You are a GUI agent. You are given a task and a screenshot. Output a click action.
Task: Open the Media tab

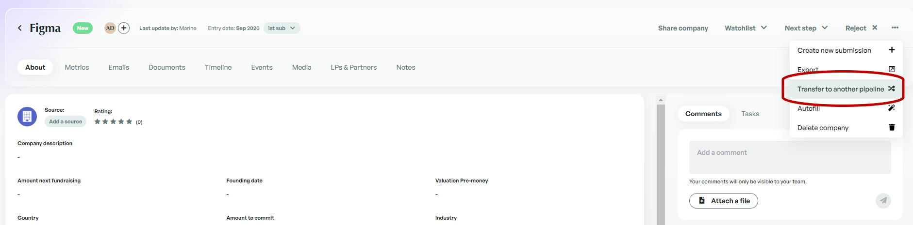pos(302,67)
